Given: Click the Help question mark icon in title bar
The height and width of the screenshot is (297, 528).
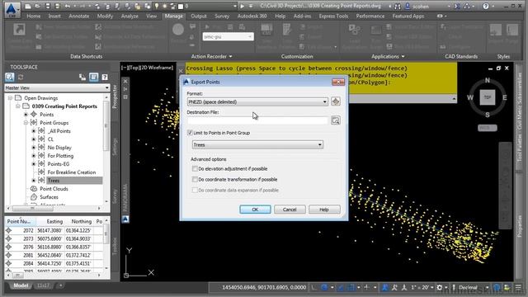Looking at the screenshot, I should tap(486, 6).
